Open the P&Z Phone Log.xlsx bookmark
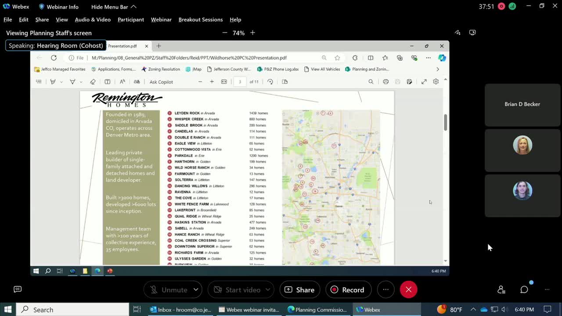Screen dimensions: 562x316 [x=278, y=69]
